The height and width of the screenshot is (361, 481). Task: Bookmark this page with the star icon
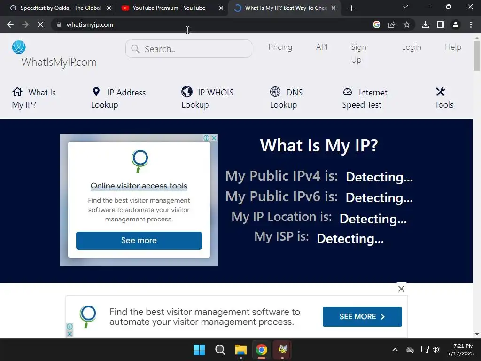407,24
